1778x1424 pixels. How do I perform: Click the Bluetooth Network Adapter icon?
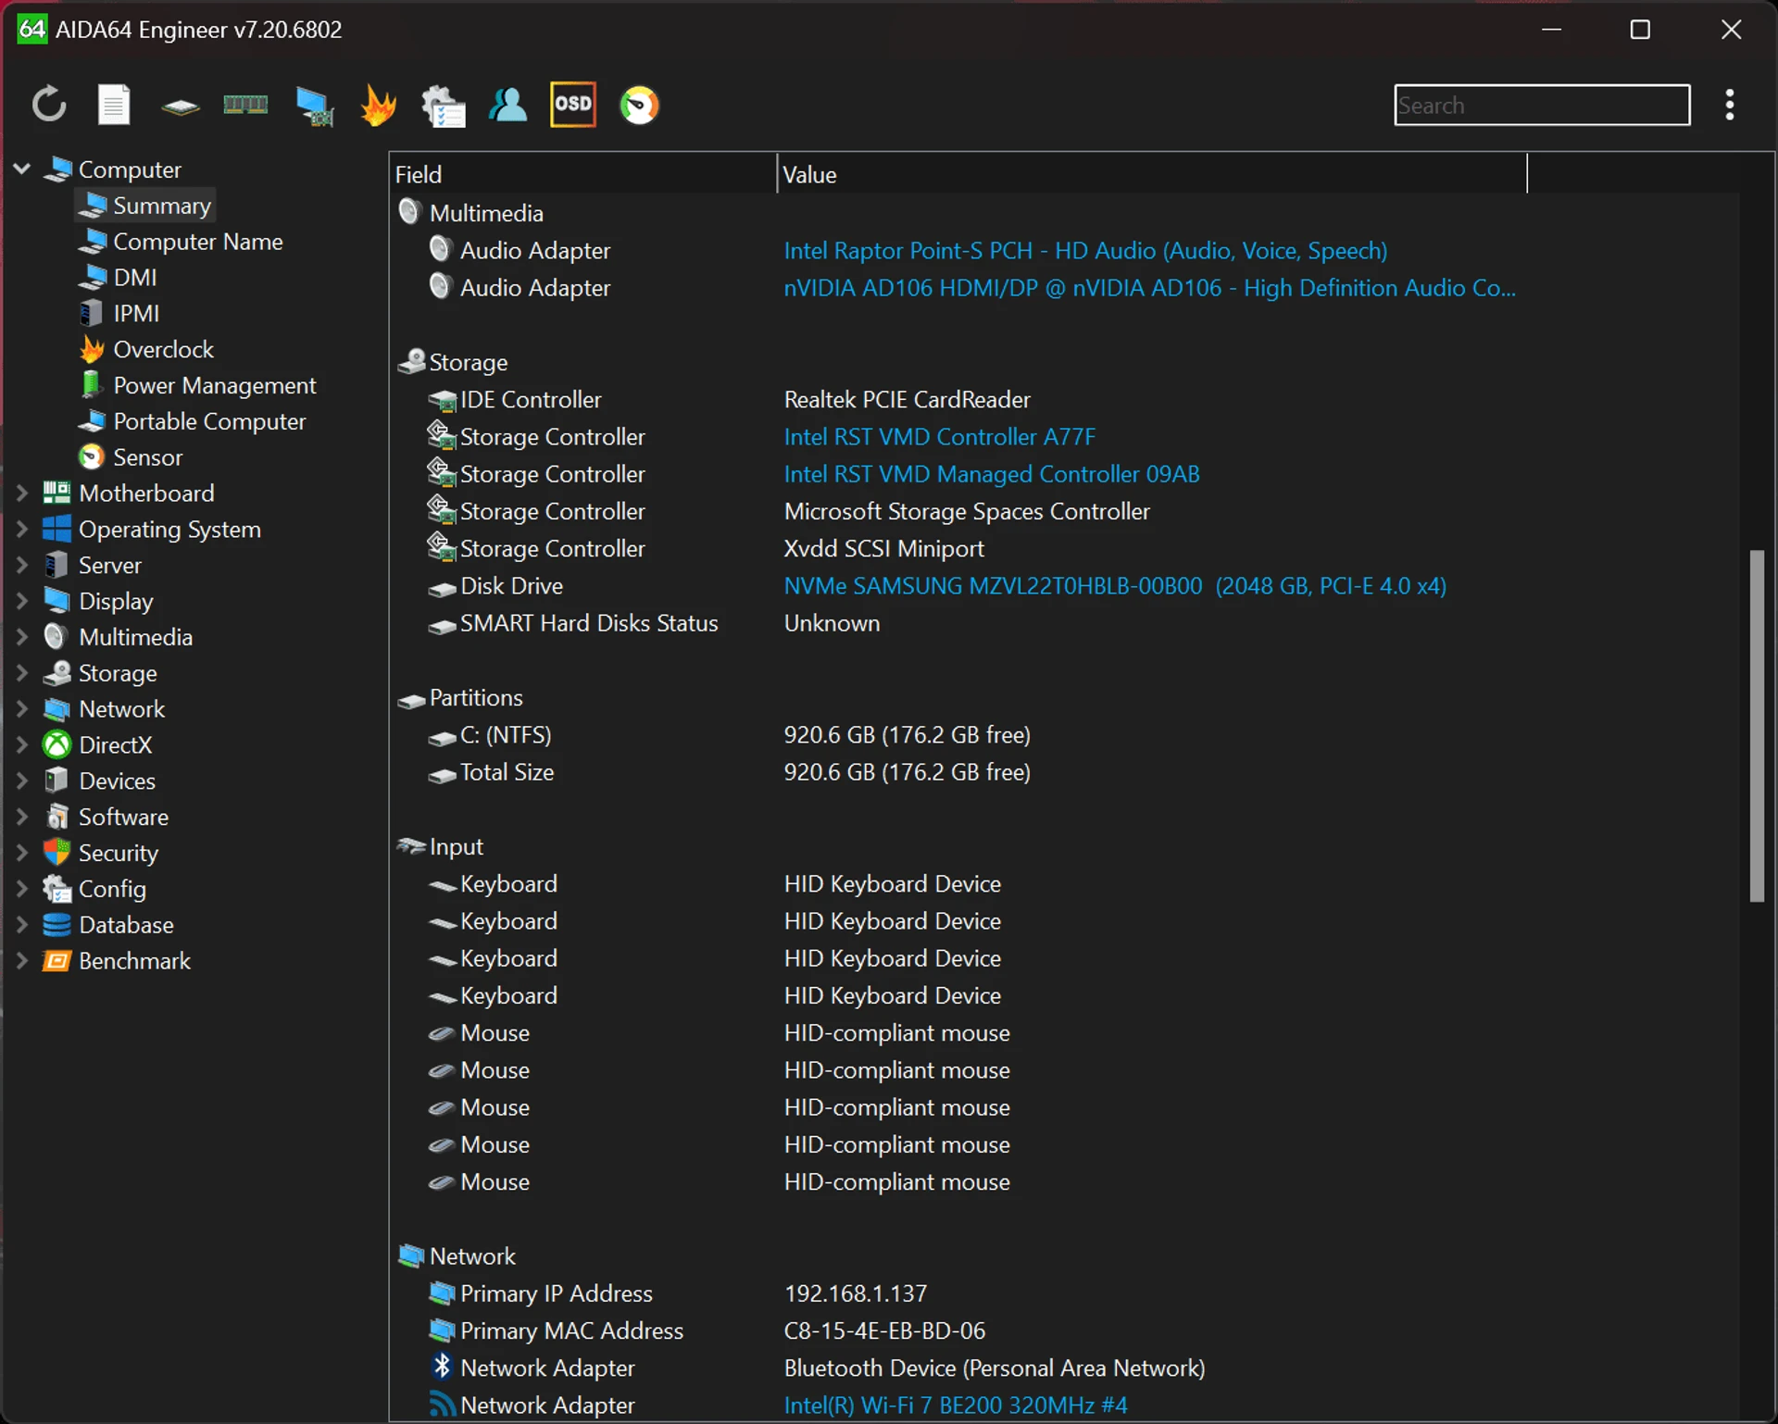coord(442,1367)
